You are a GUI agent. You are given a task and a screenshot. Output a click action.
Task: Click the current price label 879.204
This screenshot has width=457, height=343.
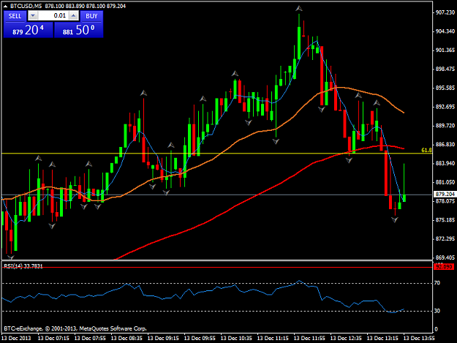click(445, 194)
